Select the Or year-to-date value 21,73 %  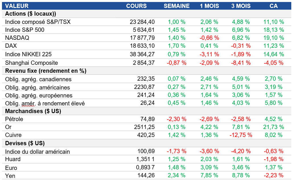(x=274, y=127)
